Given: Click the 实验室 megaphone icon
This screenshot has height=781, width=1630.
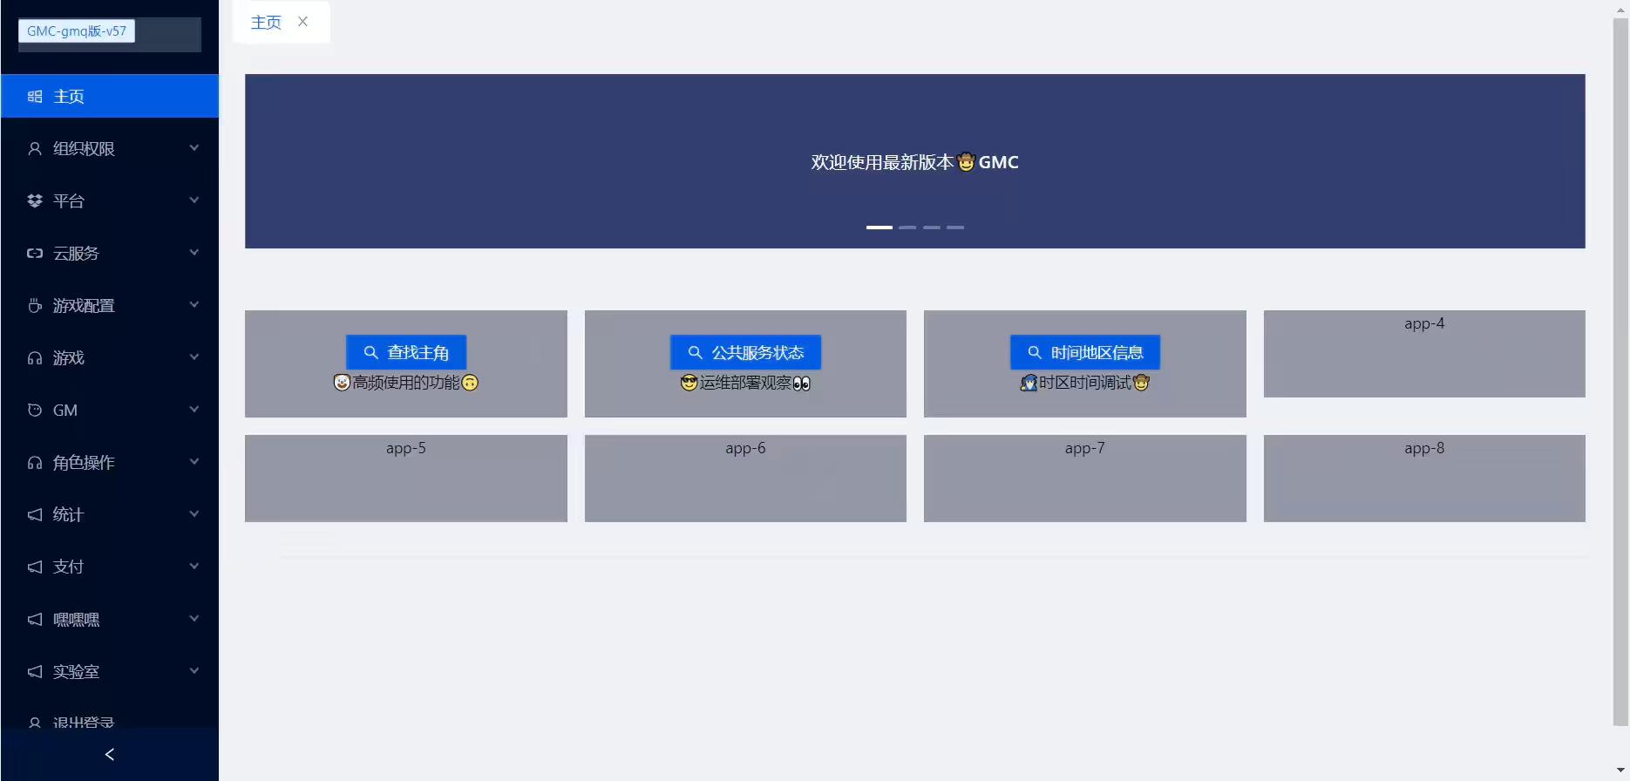Looking at the screenshot, I should (35, 672).
